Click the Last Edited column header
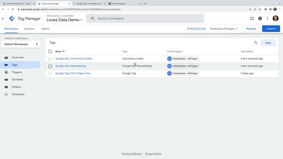This screenshot has width=283, height=159. [247, 52]
